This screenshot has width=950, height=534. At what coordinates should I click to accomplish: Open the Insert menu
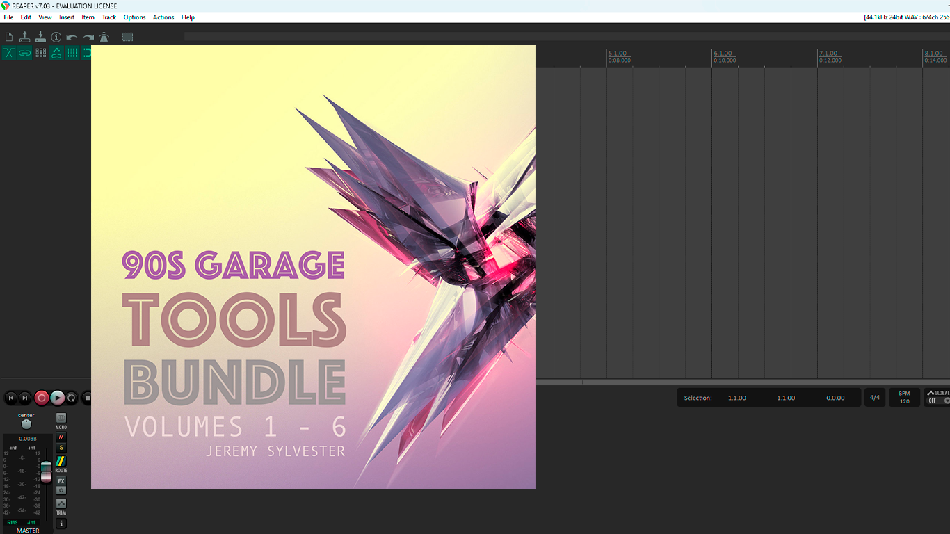point(67,17)
